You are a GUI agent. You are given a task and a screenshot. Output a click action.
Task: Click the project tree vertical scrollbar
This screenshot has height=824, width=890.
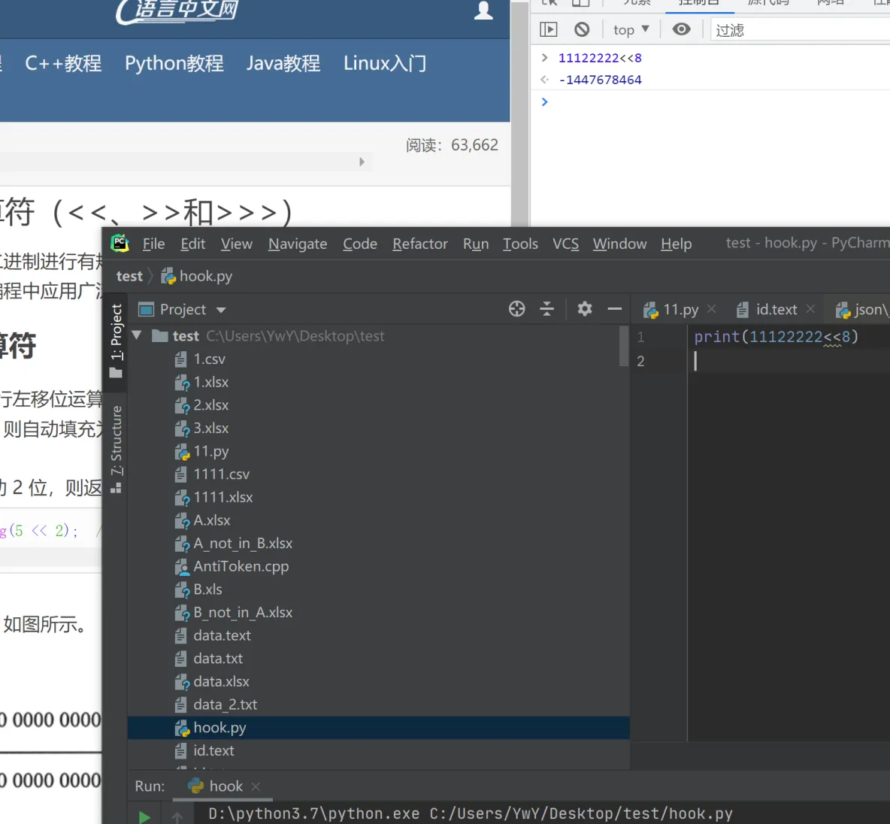click(x=624, y=347)
